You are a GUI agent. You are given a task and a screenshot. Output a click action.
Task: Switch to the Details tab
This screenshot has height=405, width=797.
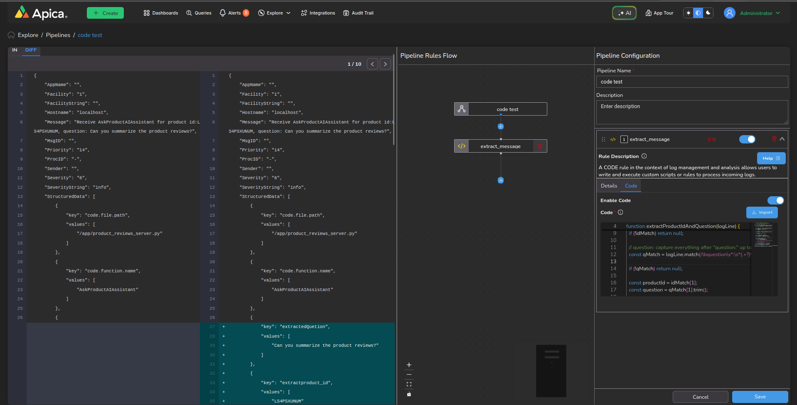coord(609,186)
